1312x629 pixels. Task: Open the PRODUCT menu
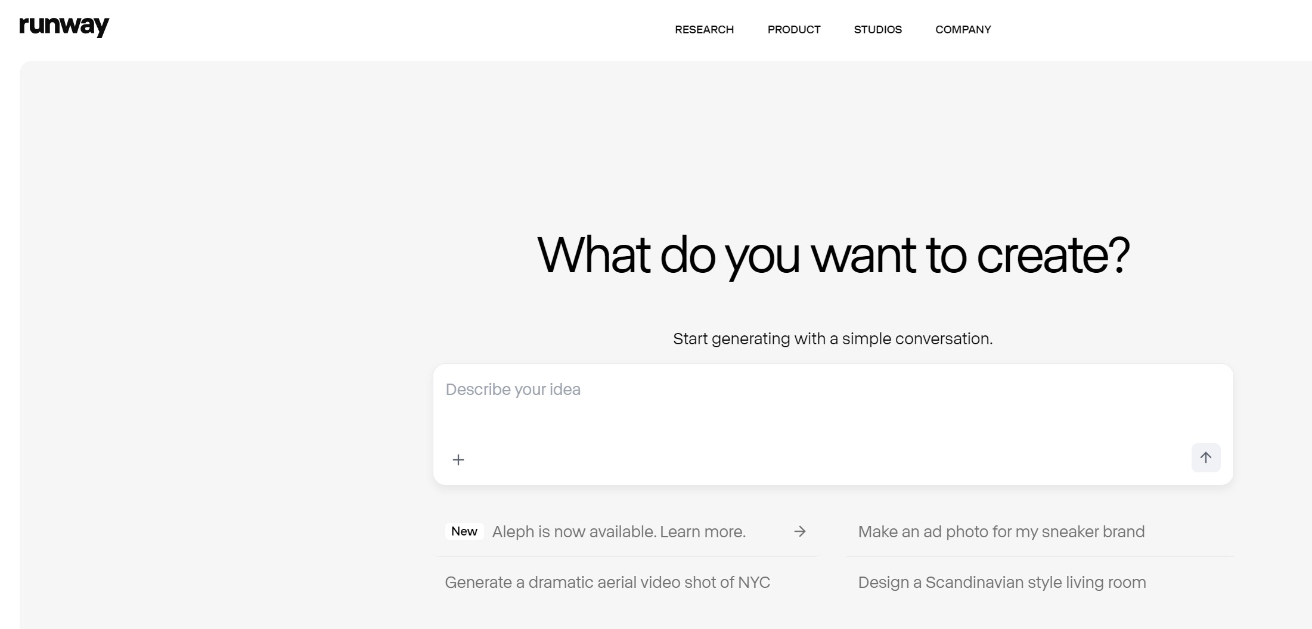[793, 30]
